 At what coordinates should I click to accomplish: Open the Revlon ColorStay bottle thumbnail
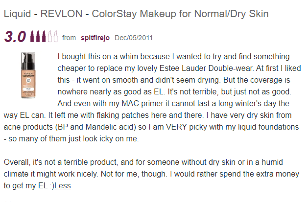tap(28, 75)
